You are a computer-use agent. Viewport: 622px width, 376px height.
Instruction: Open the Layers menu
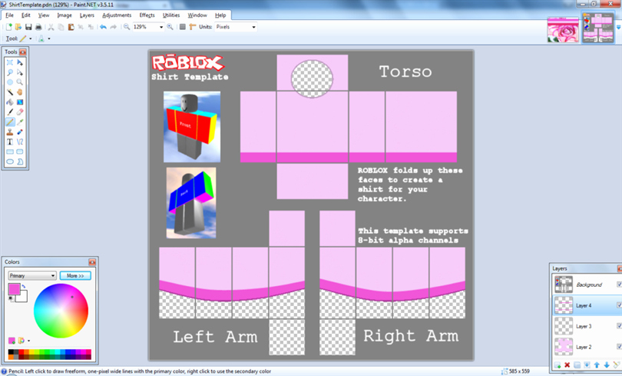click(87, 15)
